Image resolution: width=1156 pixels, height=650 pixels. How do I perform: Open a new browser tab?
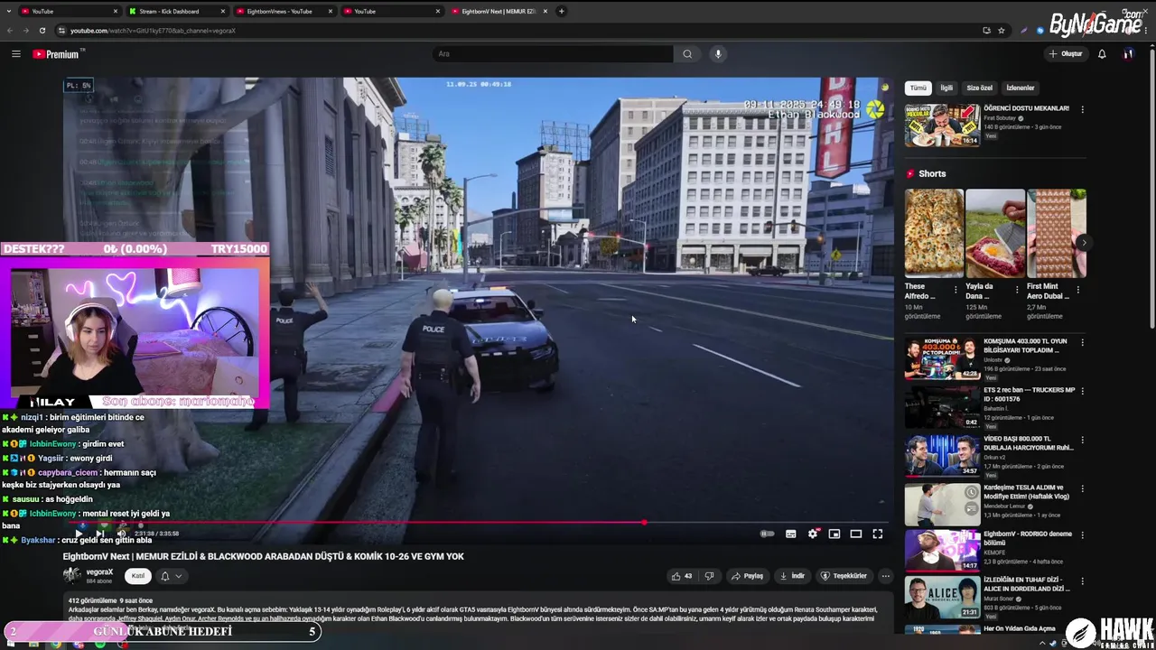[x=562, y=12]
